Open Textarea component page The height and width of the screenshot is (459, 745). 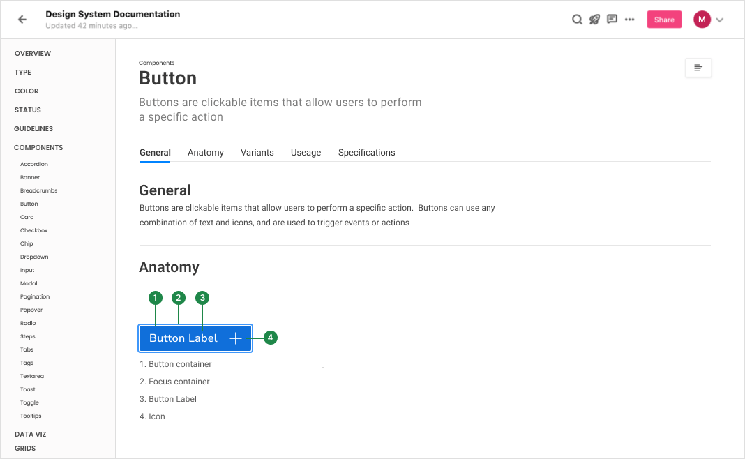(x=32, y=376)
